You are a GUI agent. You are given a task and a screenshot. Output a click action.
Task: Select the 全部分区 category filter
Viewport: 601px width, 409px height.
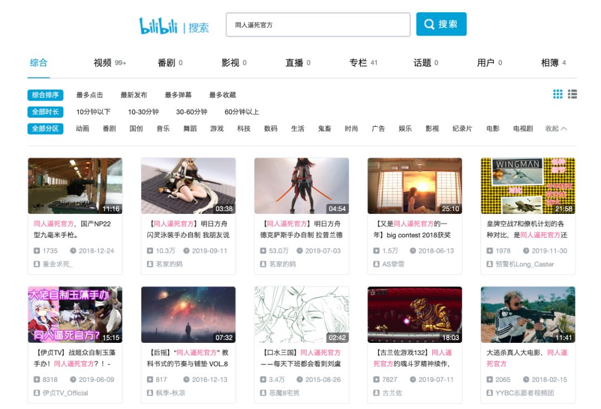[45, 128]
